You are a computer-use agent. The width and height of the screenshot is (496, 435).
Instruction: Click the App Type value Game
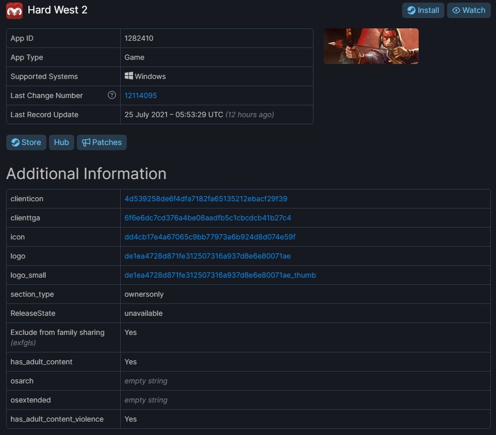134,57
